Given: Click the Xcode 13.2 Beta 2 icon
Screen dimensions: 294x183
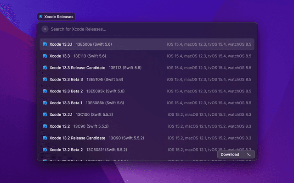Looking at the screenshot, I should pyautogui.click(x=45, y=150).
